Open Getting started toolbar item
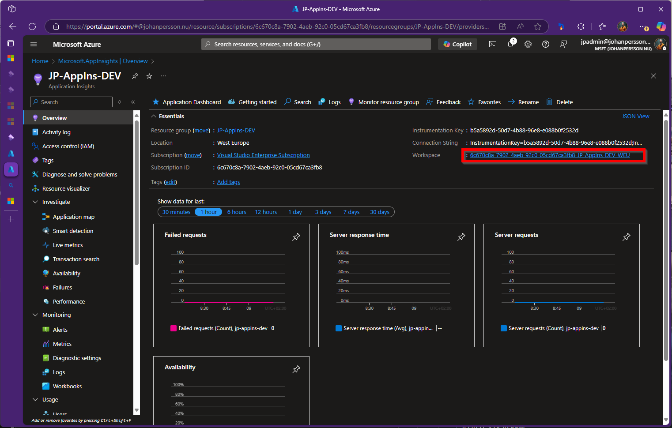Screen dimensions: 672x428 pyautogui.click(x=252, y=102)
